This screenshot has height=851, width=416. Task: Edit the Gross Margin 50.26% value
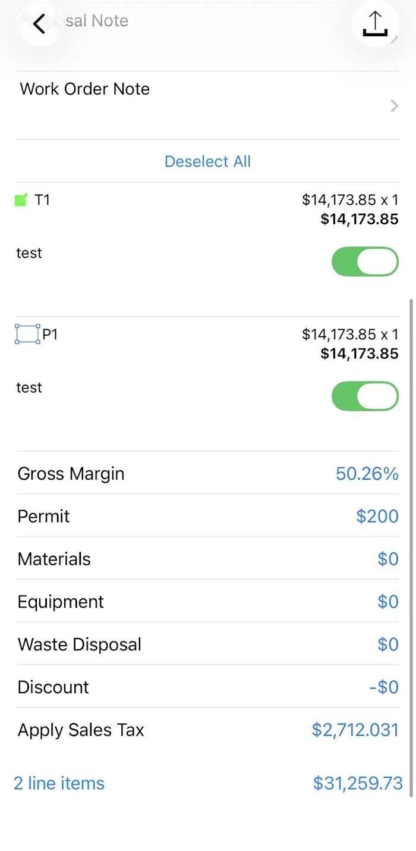pyautogui.click(x=367, y=474)
